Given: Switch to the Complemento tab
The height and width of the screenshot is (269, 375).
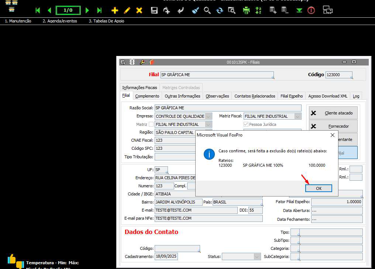Looking at the screenshot, I should [x=147, y=96].
